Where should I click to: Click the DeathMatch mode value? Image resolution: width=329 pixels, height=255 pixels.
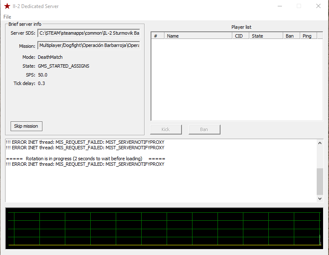coord(50,57)
